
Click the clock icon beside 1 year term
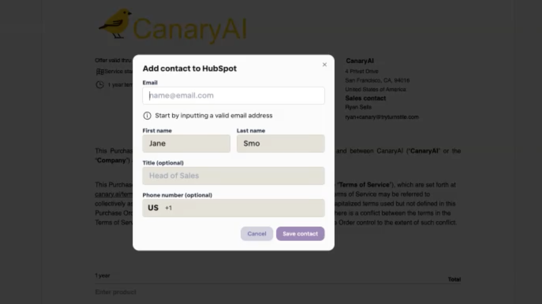(x=100, y=85)
